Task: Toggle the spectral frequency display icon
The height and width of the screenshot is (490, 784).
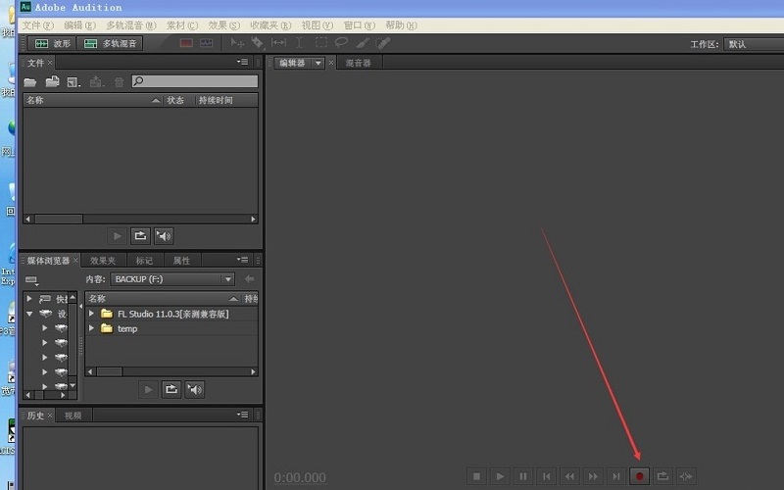Action: [x=186, y=43]
